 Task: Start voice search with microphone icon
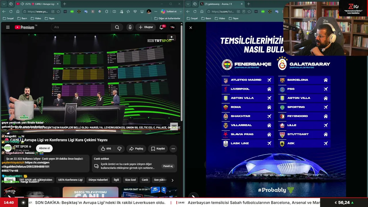130,27
